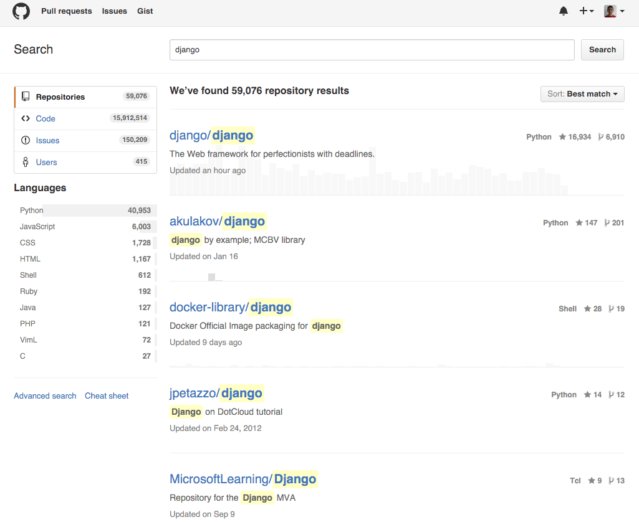Switch to Issues results in sidebar

(85, 140)
